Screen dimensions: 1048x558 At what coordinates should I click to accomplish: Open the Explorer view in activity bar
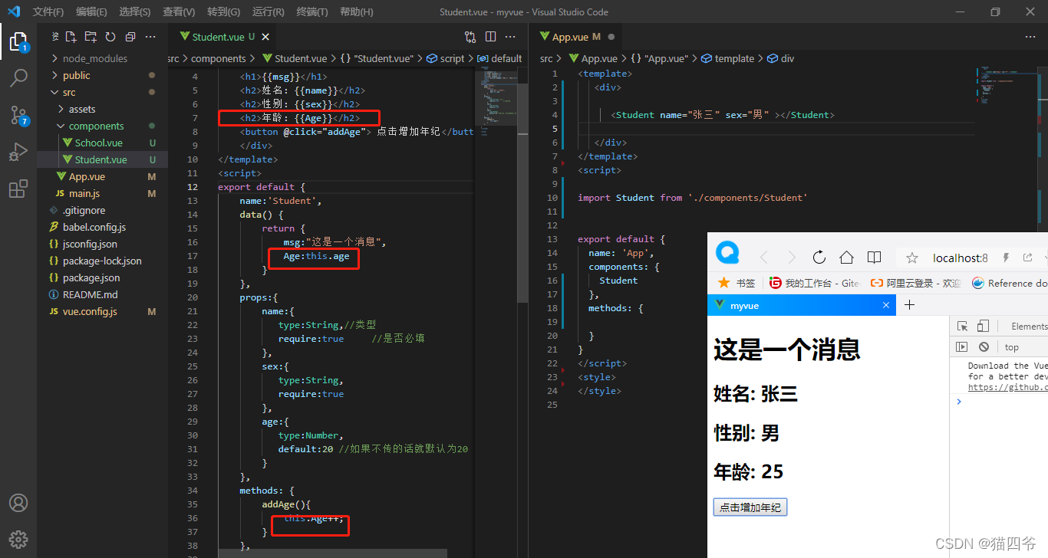[x=18, y=41]
